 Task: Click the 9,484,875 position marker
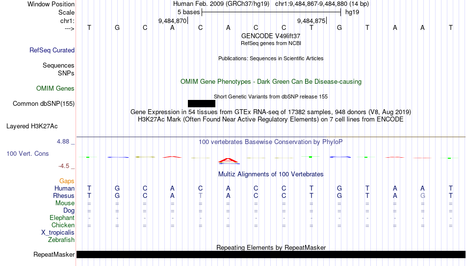click(x=311, y=21)
